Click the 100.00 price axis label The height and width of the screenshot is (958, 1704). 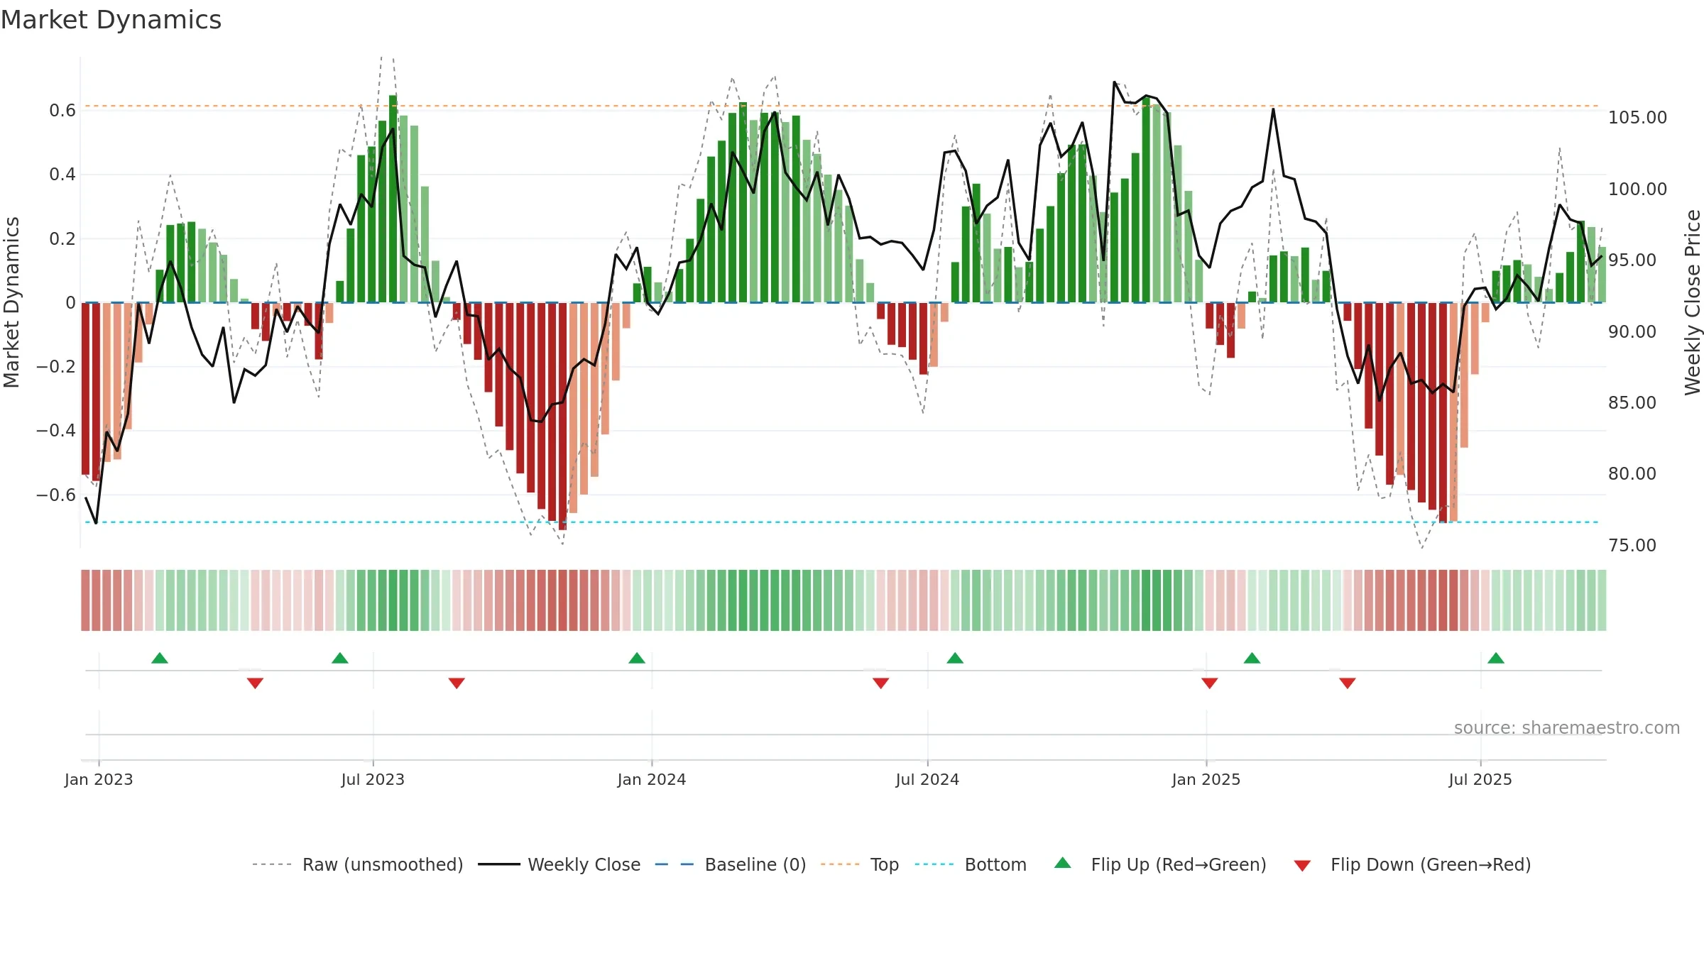(1637, 189)
